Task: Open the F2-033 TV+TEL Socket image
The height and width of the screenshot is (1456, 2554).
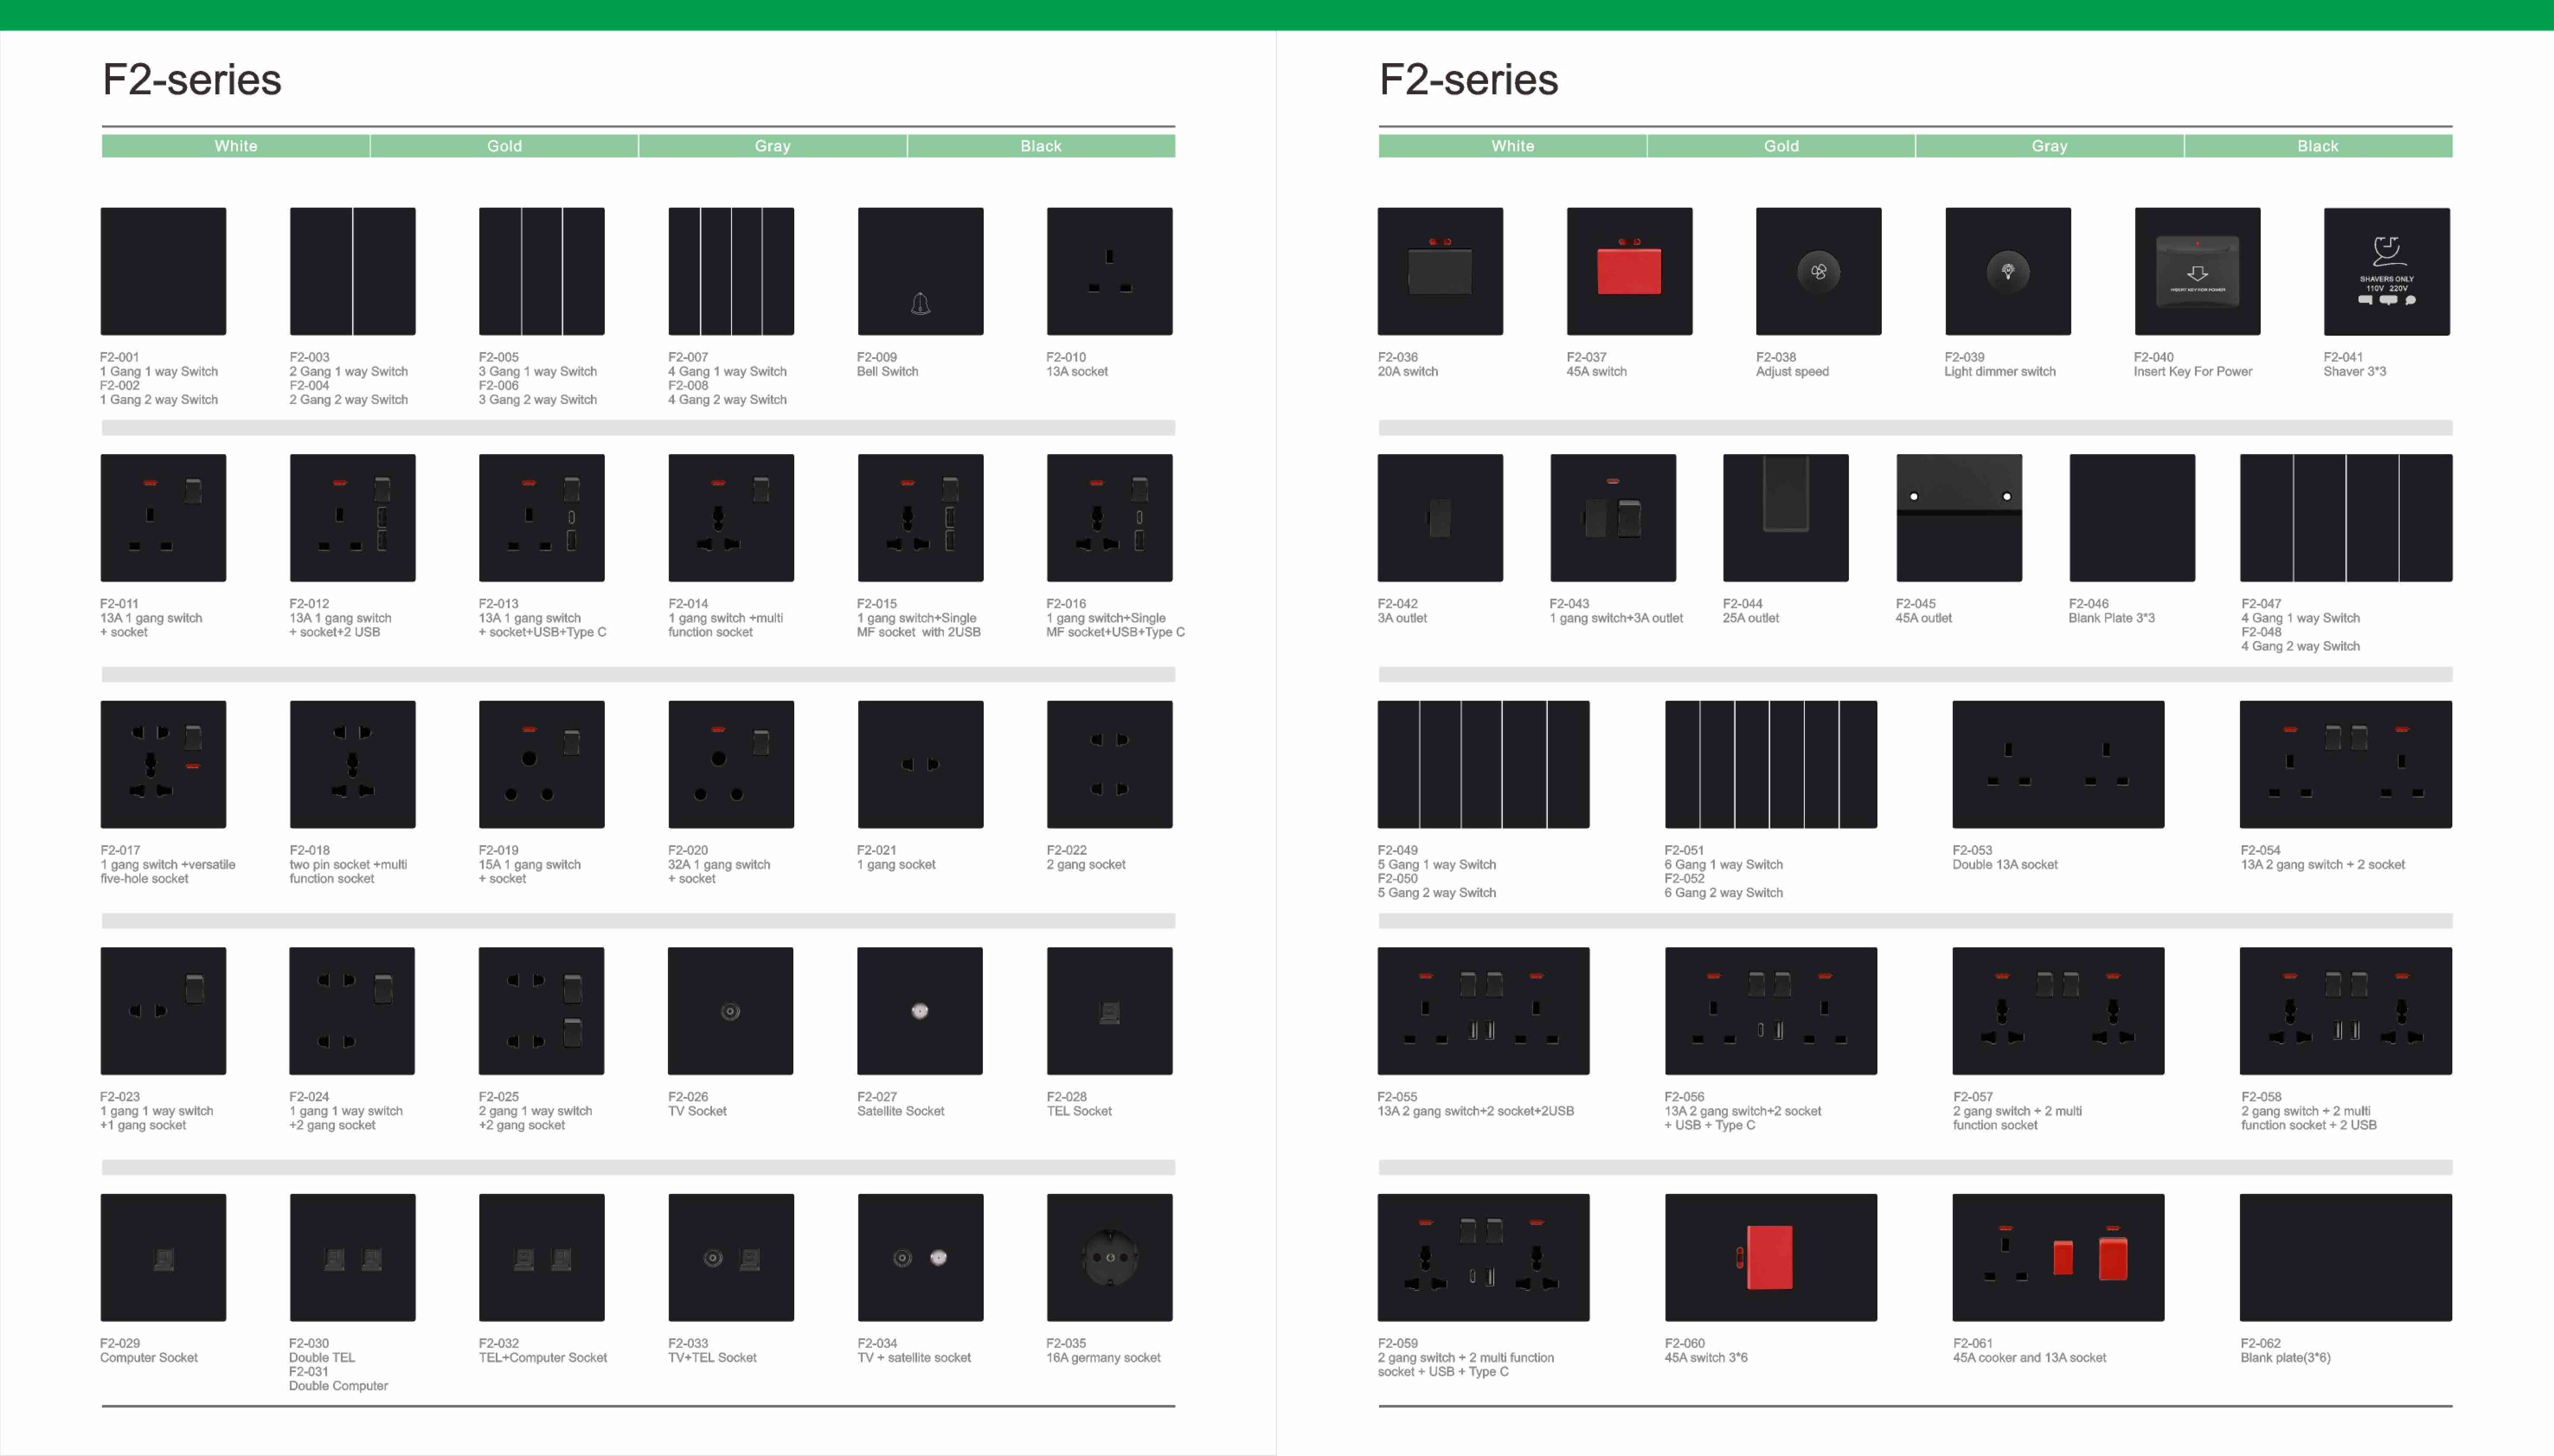Action: 731,1257
